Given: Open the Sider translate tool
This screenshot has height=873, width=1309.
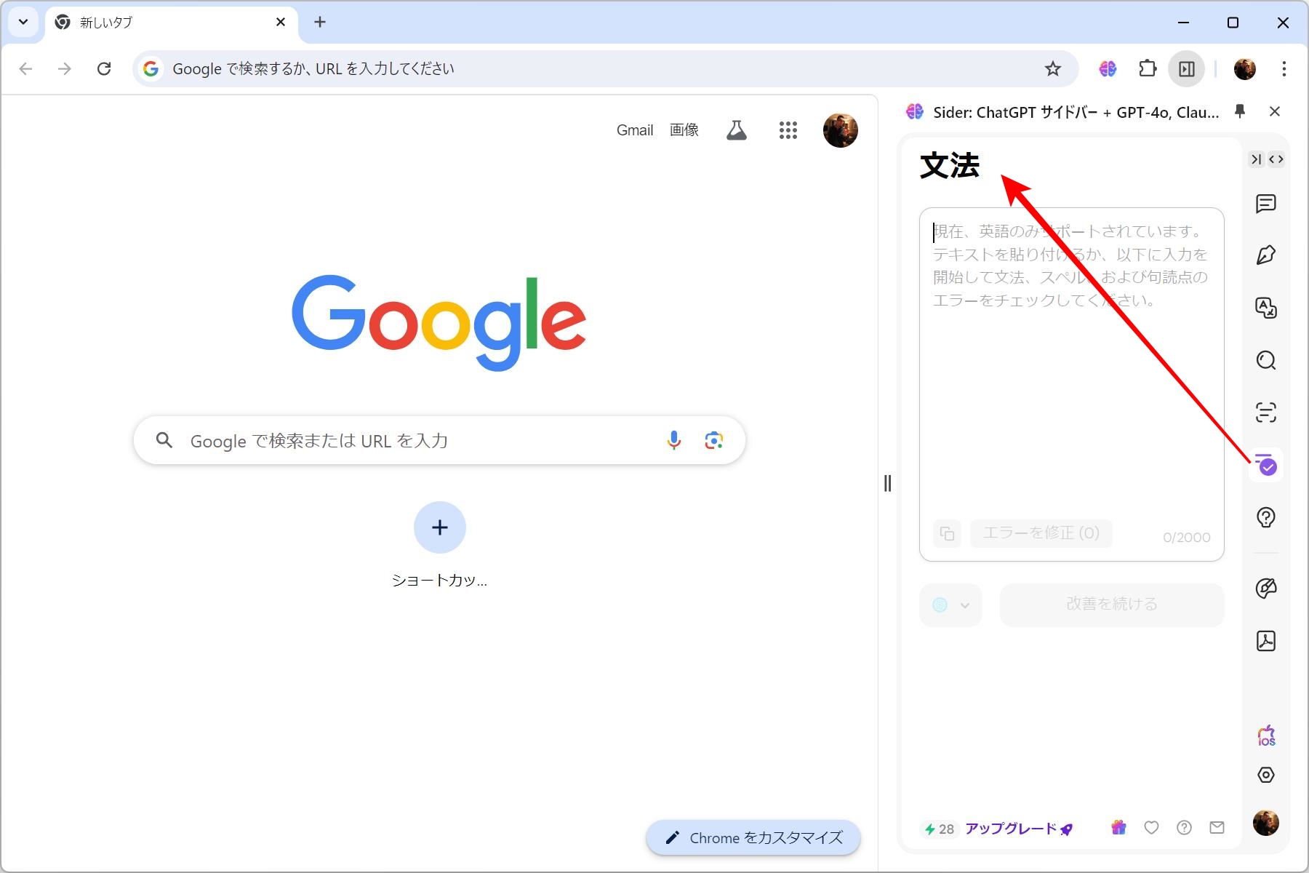Looking at the screenshot, I should click(x=1266, y=308).
